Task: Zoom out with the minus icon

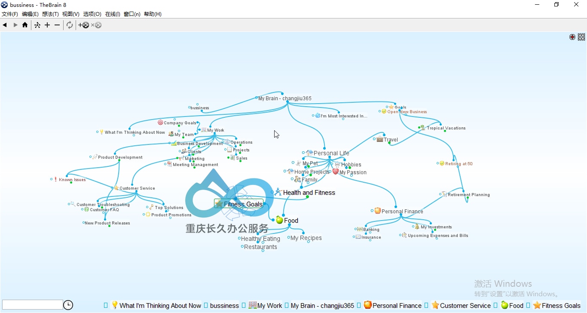Action: click(x=57, y=25)
